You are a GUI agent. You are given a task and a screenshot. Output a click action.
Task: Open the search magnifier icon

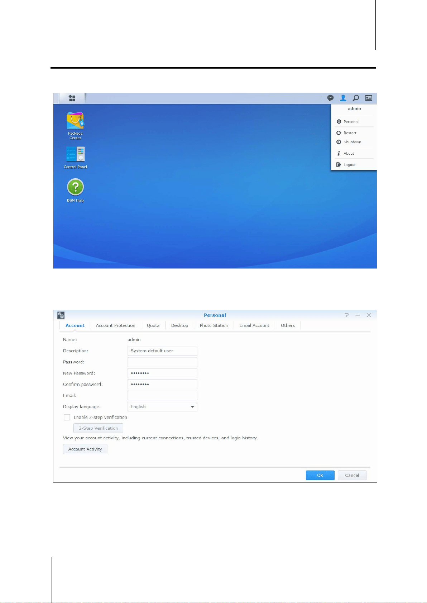tap(356, 98)
